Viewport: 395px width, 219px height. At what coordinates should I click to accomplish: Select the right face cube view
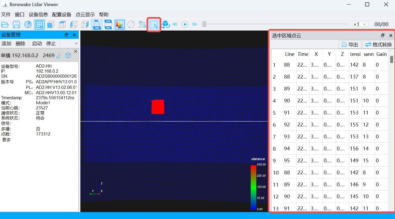point(85,24)
